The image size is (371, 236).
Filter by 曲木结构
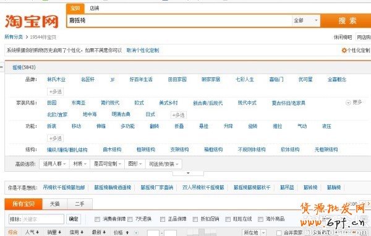112,150
